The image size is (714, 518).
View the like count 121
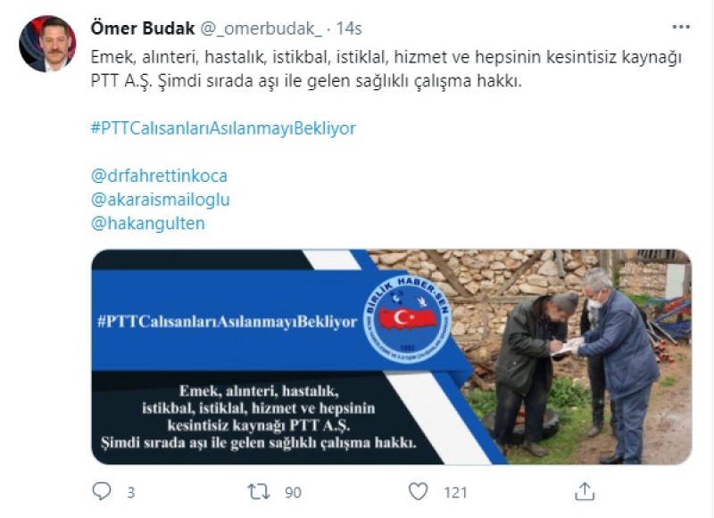pos(455,492)
